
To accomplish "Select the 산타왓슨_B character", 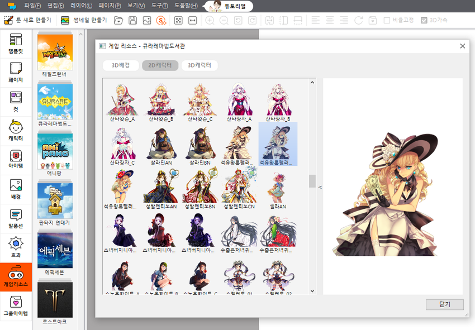I will tap(161, 102).
